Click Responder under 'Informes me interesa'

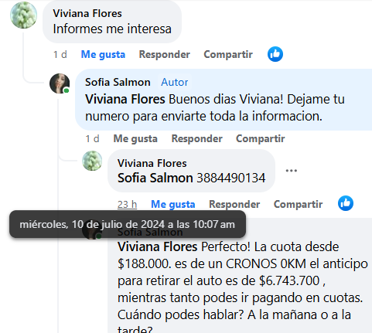(165, 54)
